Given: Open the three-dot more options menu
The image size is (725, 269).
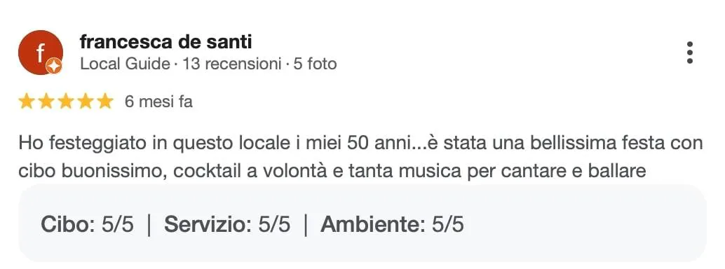Looking at the screenshot, I should [x=689, y=53].
